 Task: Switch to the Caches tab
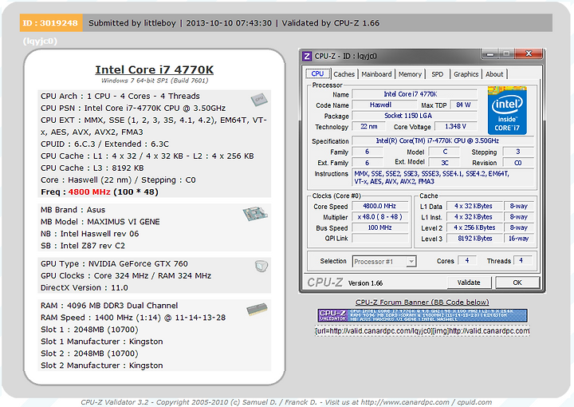point(344,74)
